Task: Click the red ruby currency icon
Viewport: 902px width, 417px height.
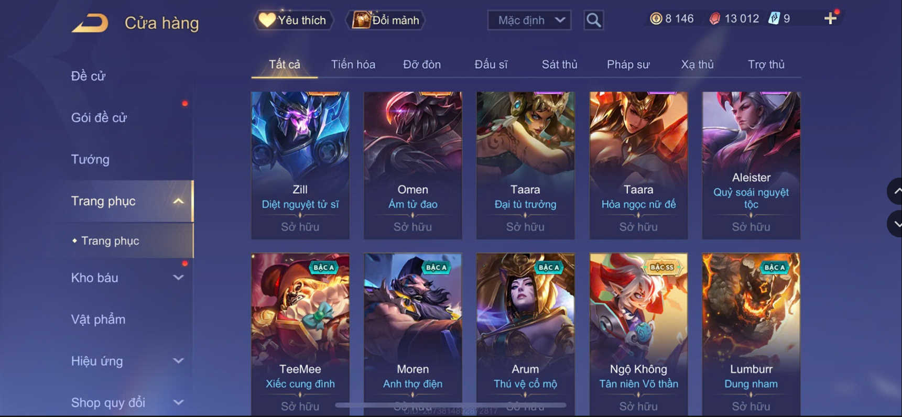Action: tap(714, 19)
